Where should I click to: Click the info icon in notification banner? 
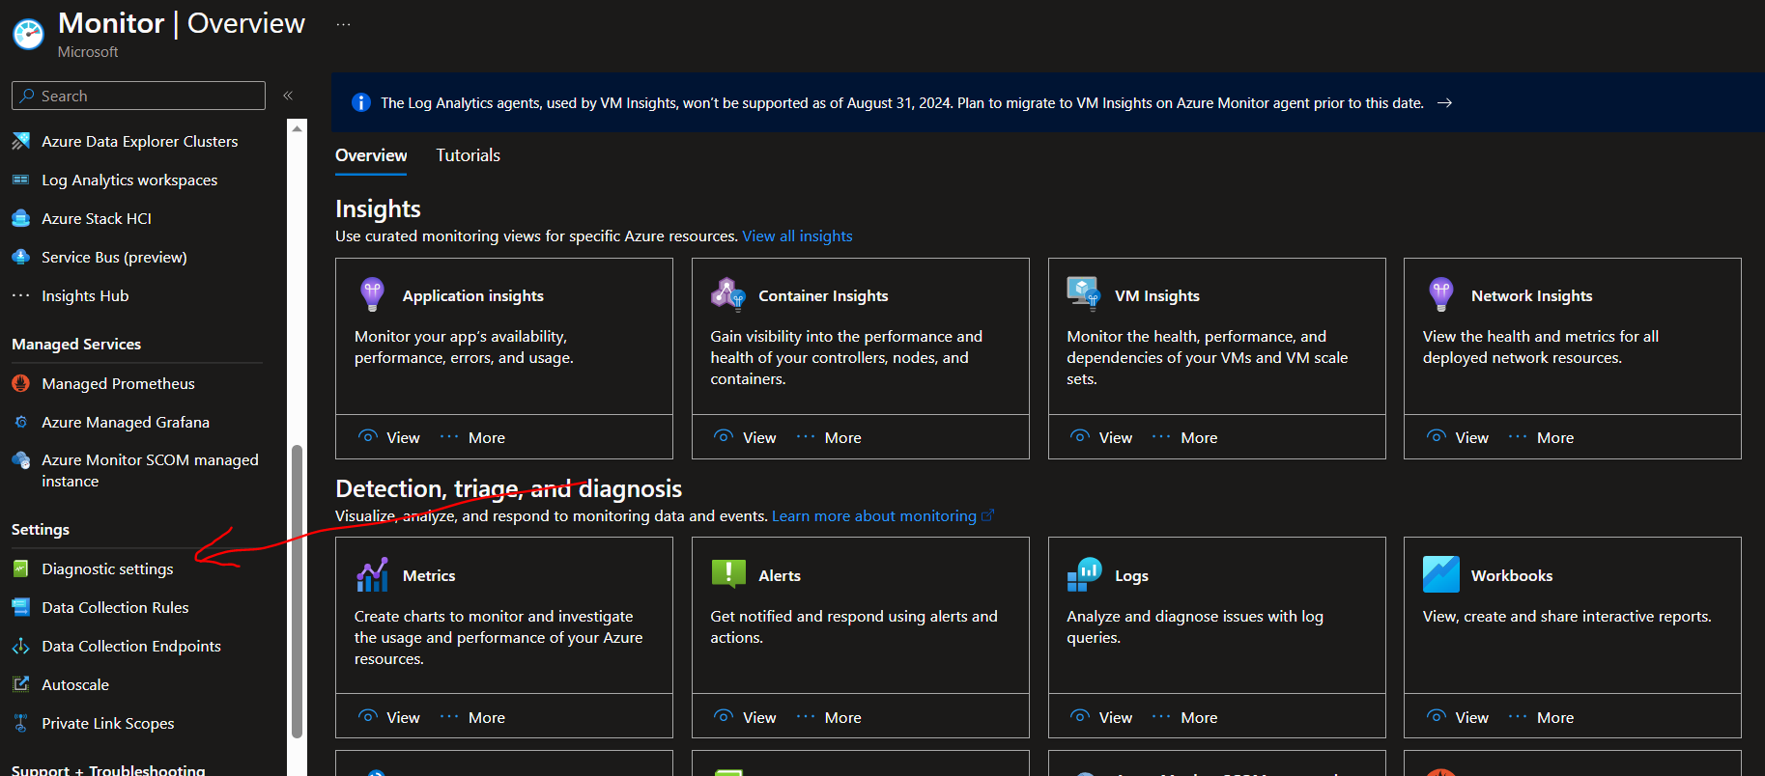click(361, 102)
